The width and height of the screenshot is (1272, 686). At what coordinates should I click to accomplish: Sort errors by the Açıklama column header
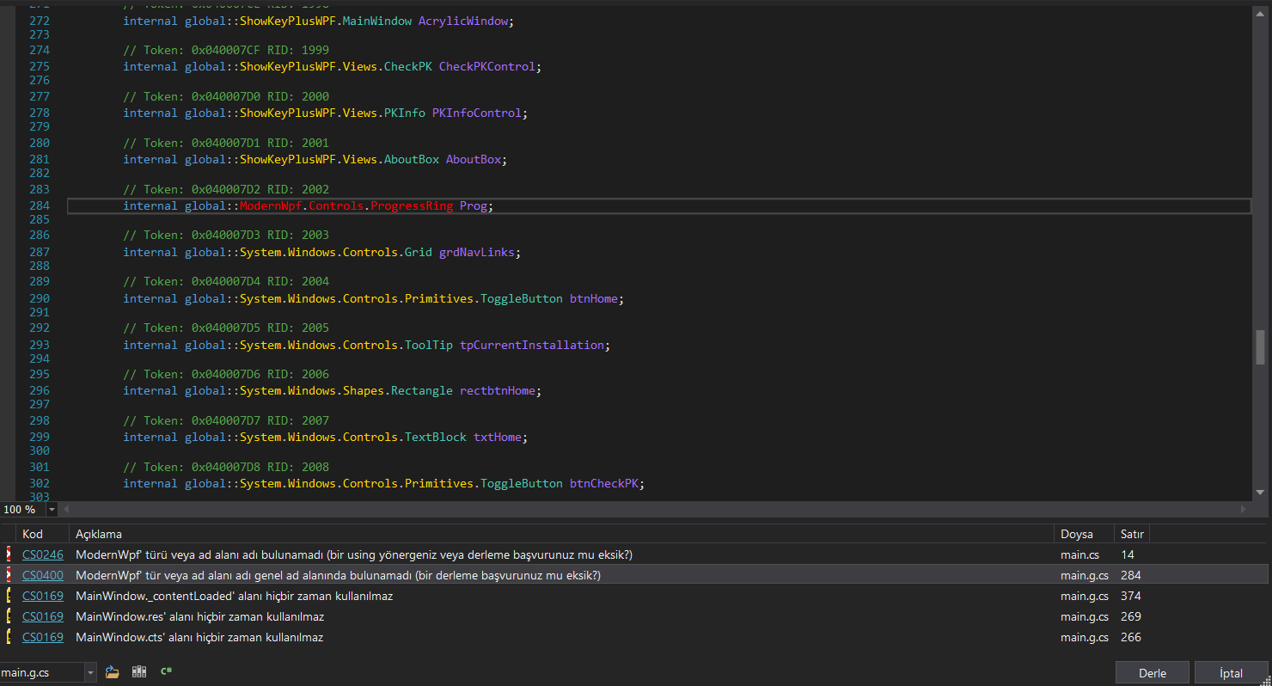click(x=561, y=534)
